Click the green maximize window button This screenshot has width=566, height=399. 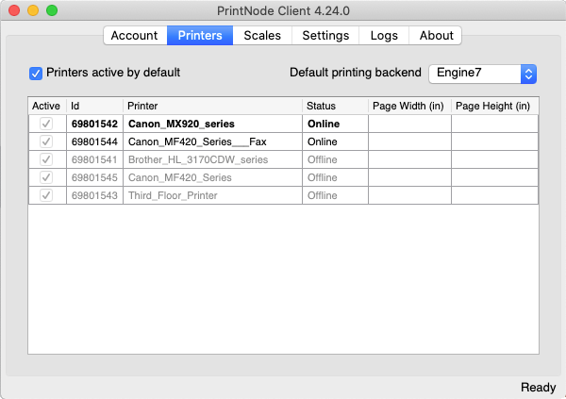[x=52, y=10]
